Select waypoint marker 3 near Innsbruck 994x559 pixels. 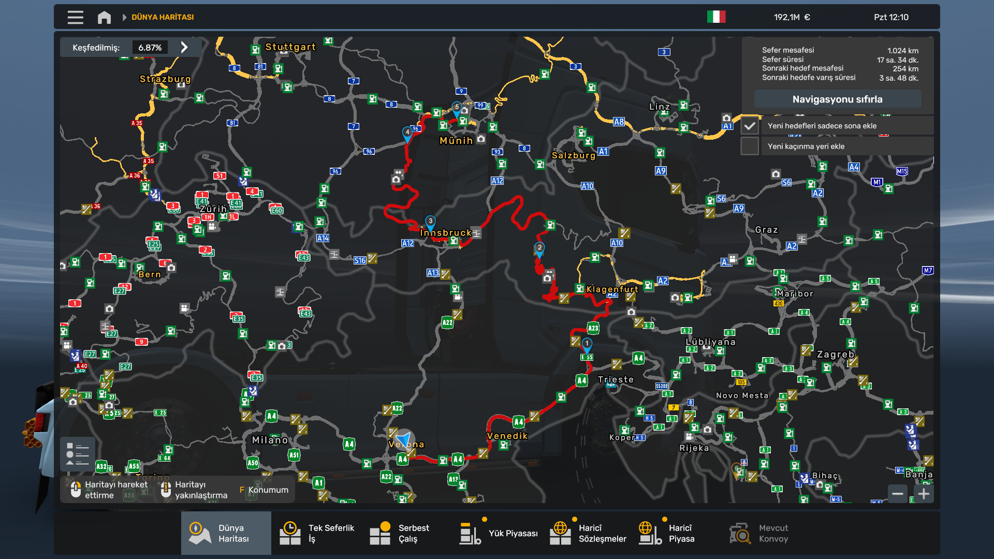430,222
